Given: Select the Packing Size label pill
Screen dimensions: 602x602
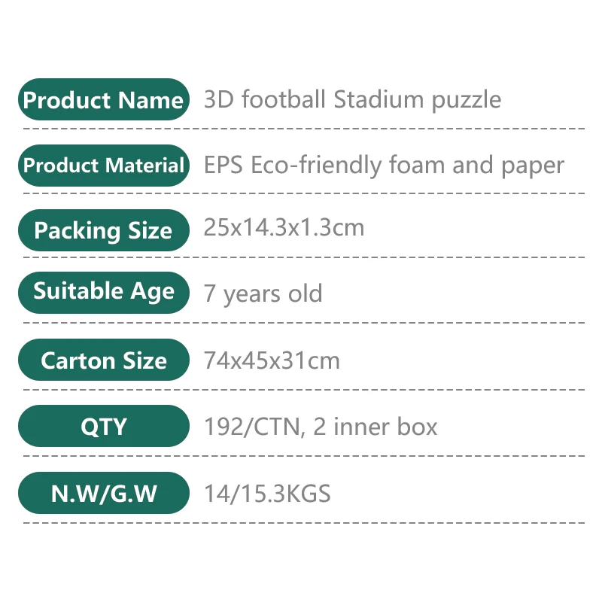Looking at the screenshot, I should click(104, 230).
